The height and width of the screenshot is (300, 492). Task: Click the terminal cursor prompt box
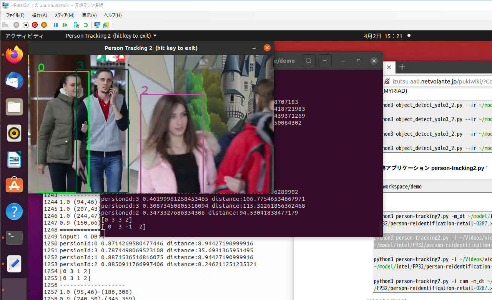pos(103,233)
